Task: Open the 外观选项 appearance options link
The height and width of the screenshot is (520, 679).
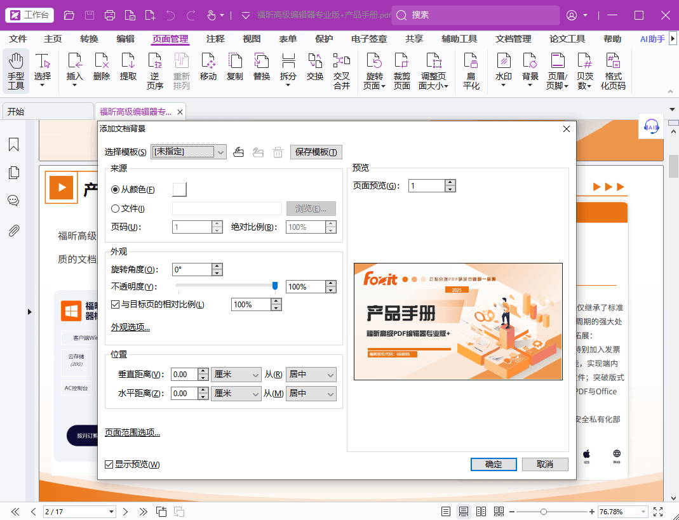Action: point(130,328)
